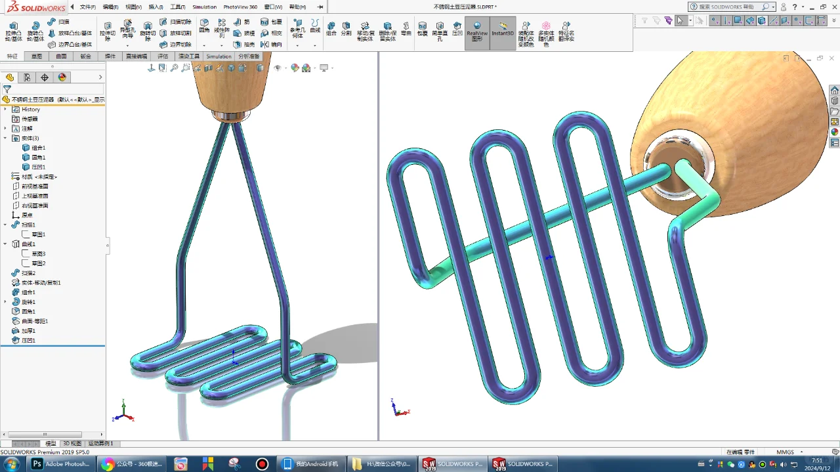Click the 多实体随机颜色 random color tool
The image size is (840, 472).
point(546,33)
